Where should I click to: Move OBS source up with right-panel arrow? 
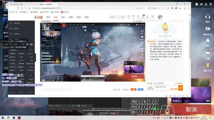click(x=82, y=106)
